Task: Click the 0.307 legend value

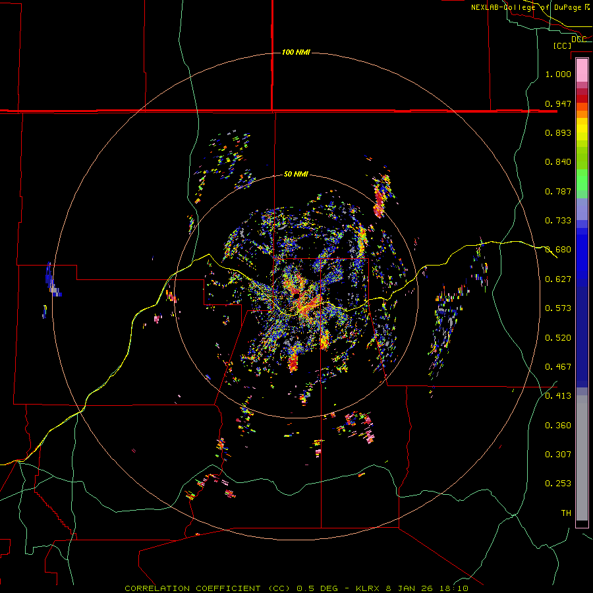Action: [x=558, y=455]
